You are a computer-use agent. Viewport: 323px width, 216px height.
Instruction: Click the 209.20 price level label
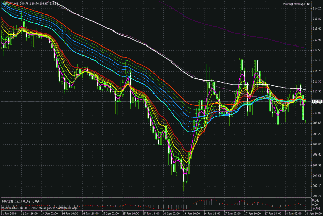click(317, 134)
